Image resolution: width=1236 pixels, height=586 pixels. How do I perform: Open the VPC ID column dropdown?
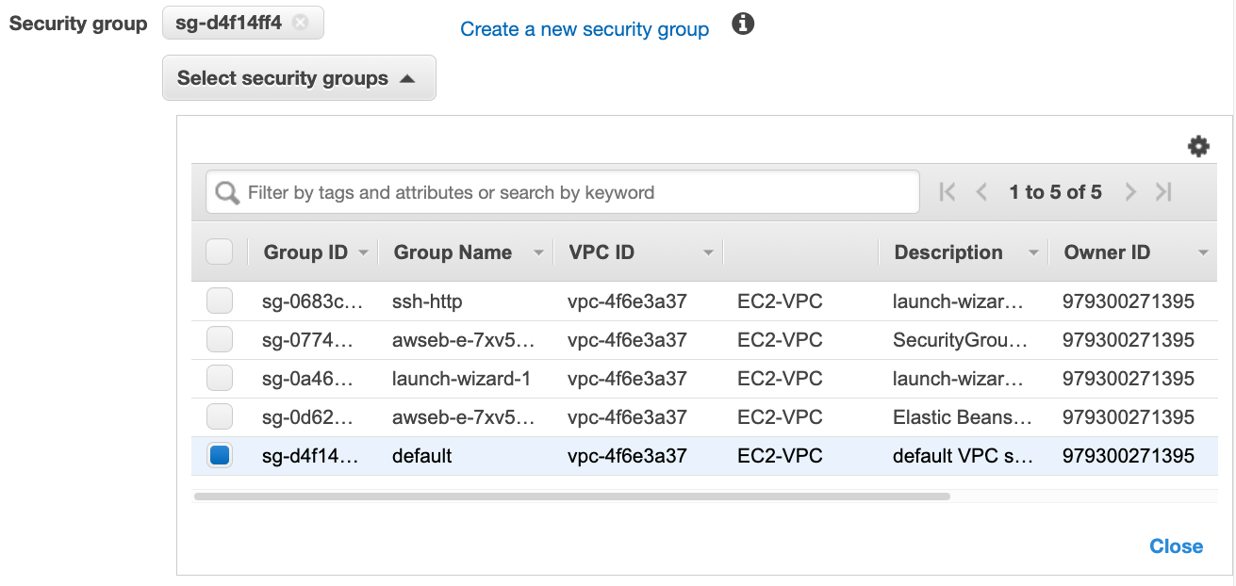tap(708, 252)
